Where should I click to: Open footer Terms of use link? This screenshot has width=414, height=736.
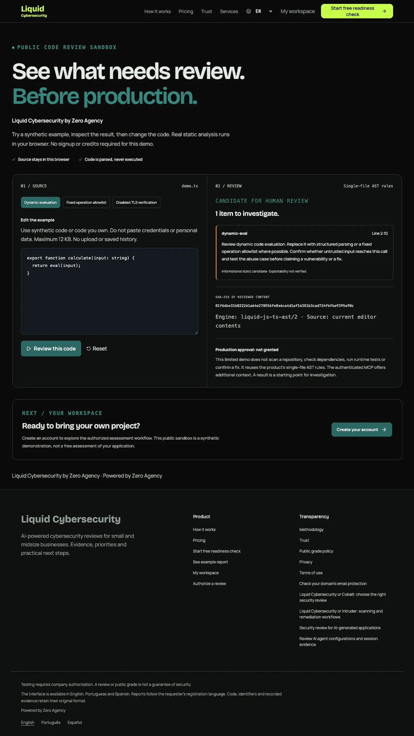[x=311, y=573]
